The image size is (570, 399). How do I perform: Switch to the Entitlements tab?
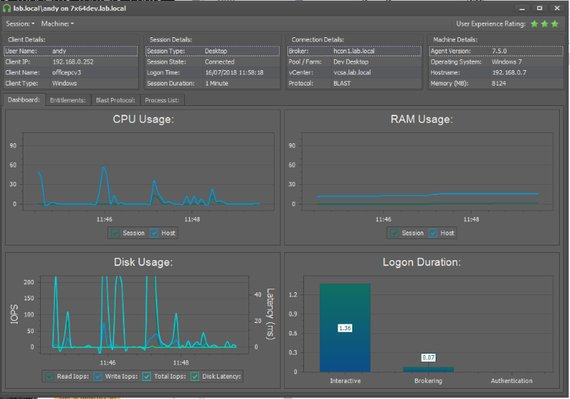(x=68, y=100)
